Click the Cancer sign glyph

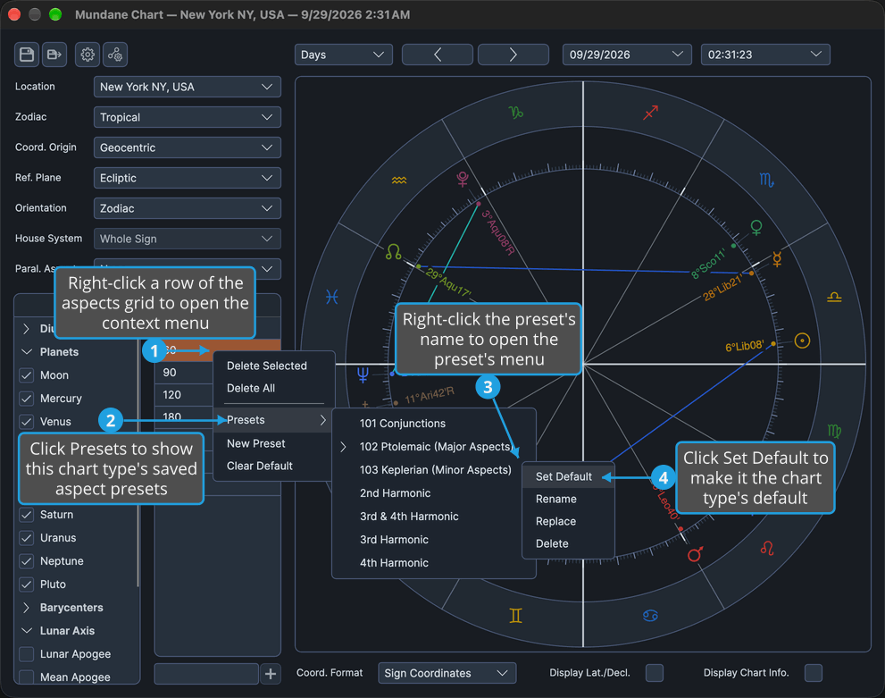coord(650,616)
